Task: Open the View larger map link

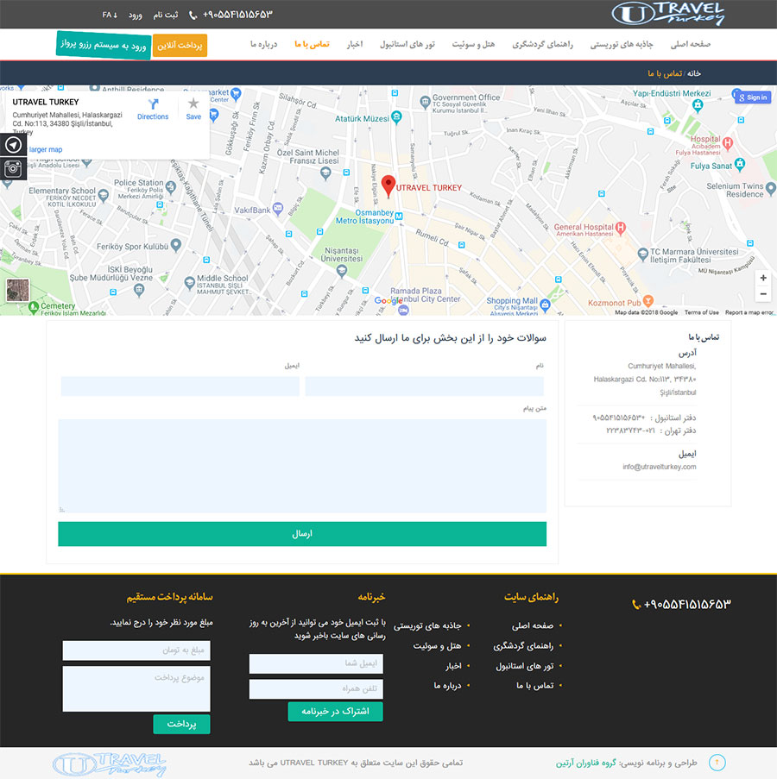Action: 45,149
